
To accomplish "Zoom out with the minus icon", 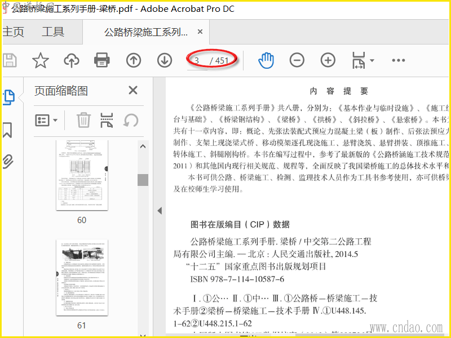I will pos(297,60).
